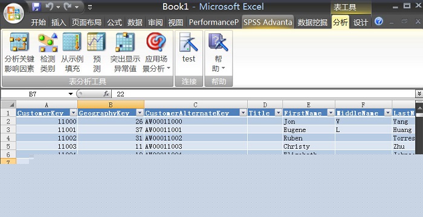This screenshot has height=217, width=423.
Task: Go to the 公式 tab
Action: coord(114,22)
